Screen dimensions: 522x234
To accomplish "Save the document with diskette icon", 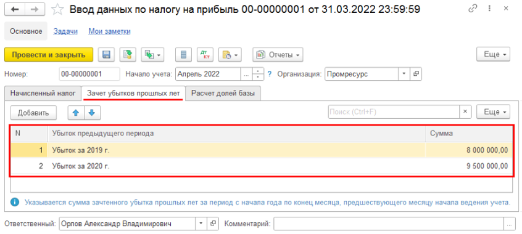I will pyautogui.click(x=106, y=55).
